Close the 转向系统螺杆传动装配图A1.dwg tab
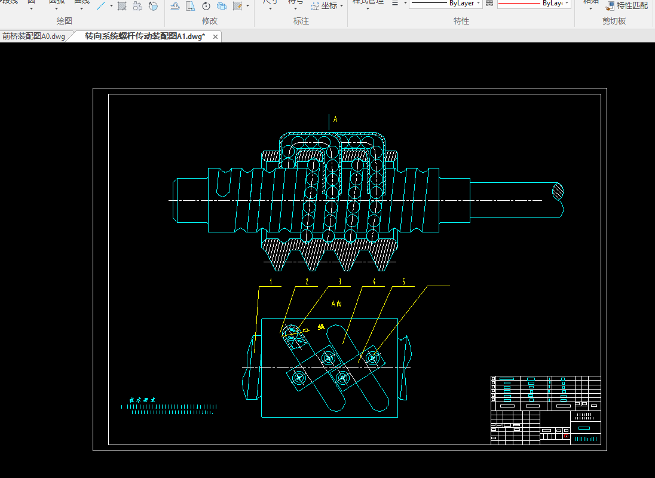 216,36
